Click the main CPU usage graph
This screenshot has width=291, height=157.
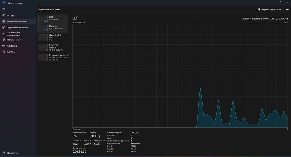coord(180,76)
